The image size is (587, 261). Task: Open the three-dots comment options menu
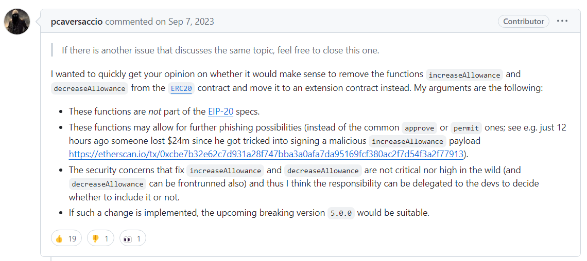562,21
